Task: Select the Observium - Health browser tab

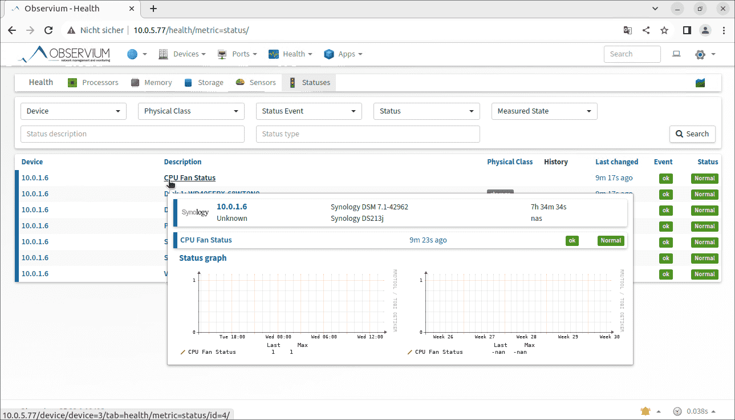Action: pos(71,9)
